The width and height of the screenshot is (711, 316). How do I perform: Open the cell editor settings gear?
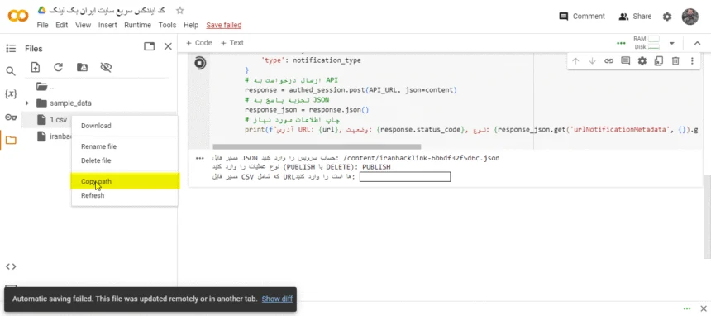(x=642, y=61)
